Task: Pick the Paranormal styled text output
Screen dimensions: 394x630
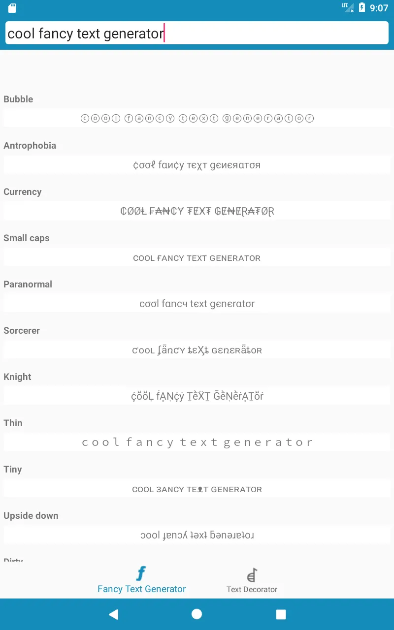Action: pyautogui.click(x=197, y=304)
